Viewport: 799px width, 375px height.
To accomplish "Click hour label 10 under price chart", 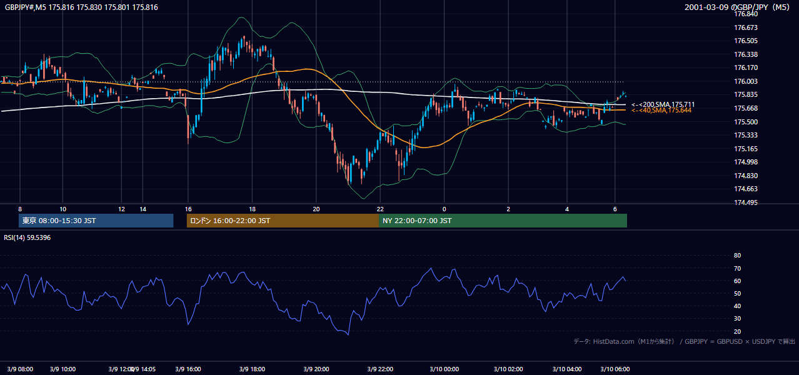I will (x=63, y=209).
